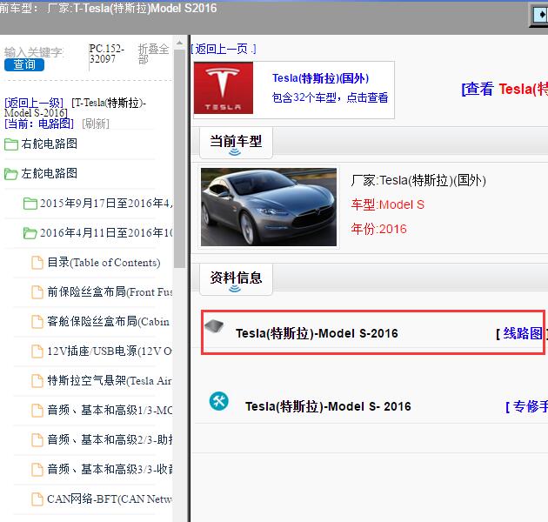Viewport: 548px width, 522px height.
Task: Click Tesla(特斯拉)-Model S- 2016 manual entry
Action: [x=328, y=406]
